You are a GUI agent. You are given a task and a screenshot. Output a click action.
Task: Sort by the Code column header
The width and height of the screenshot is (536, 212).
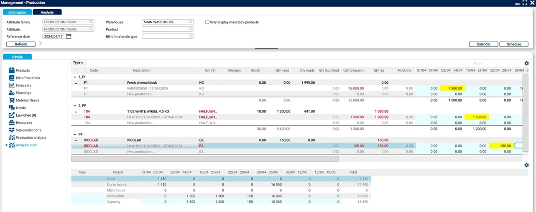94,70
